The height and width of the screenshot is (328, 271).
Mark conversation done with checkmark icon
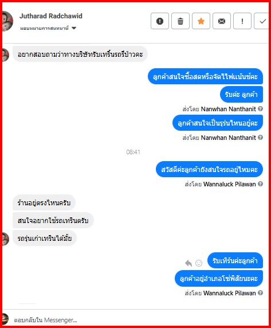(262, 21)
